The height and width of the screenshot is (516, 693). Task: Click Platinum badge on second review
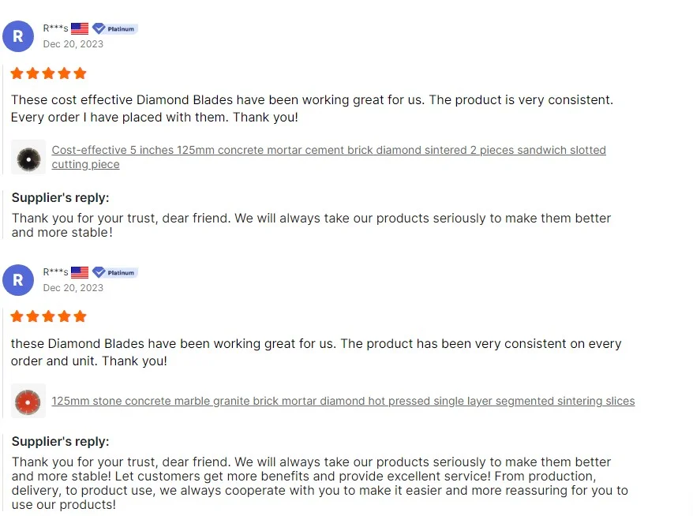click(115, 272)
